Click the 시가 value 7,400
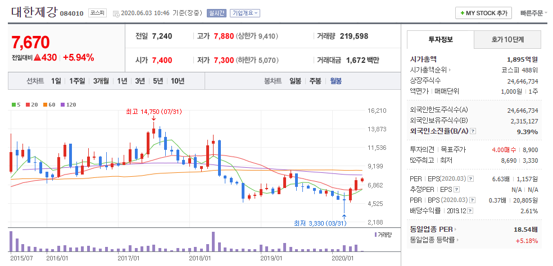Screen dimensions: 553x266 click(162, 60)
